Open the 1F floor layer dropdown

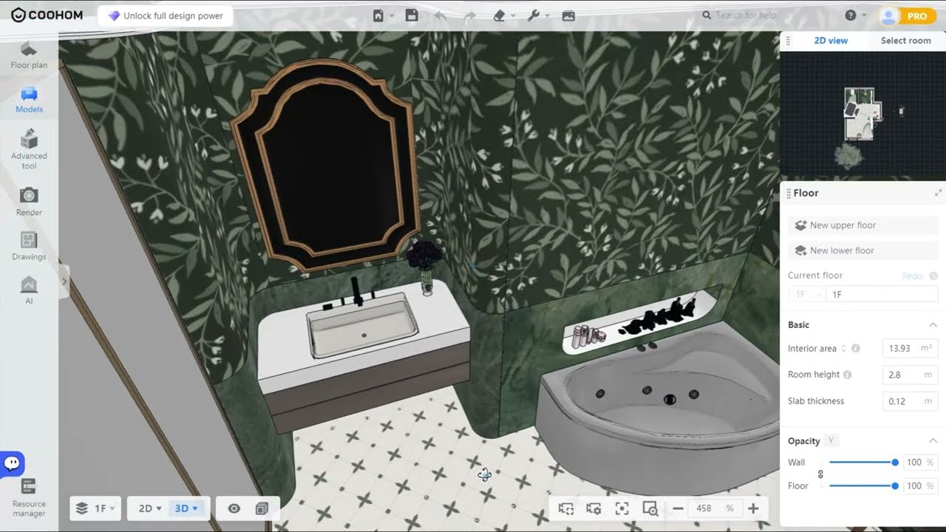click(x=95, y=508)
